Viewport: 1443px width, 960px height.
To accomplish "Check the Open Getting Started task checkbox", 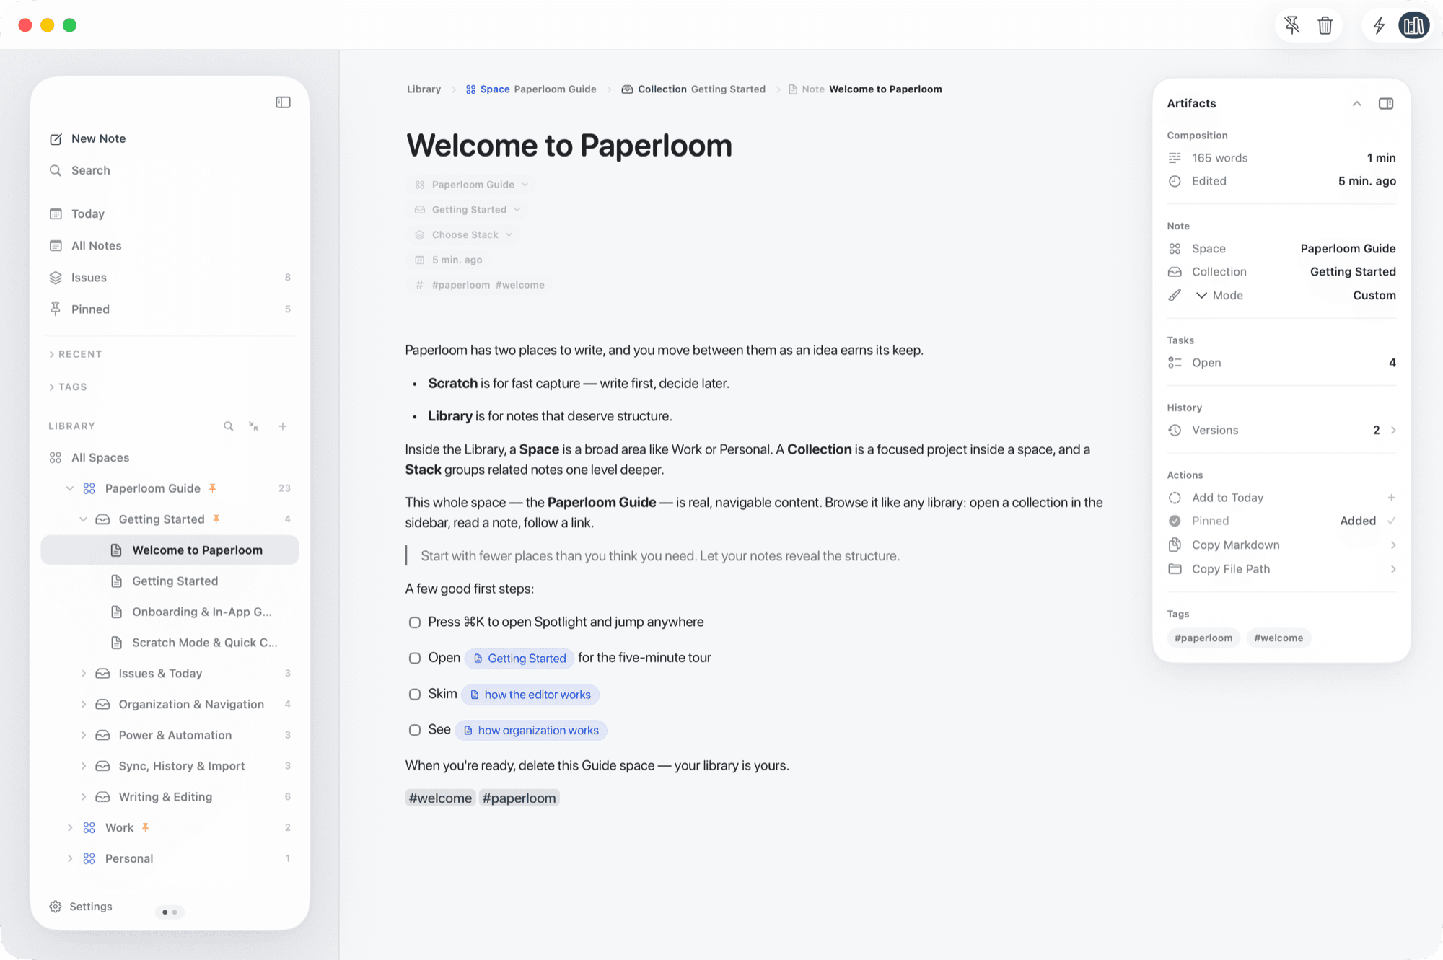I will tap(415, 659).
